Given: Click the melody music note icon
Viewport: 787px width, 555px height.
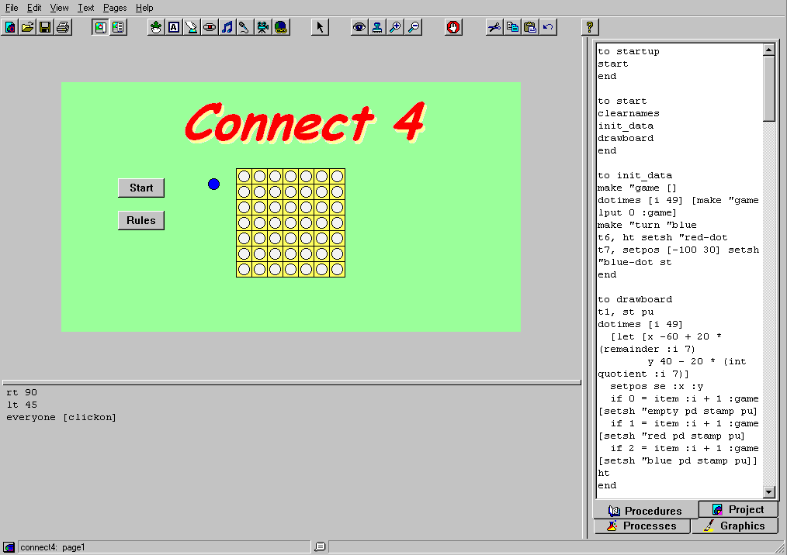Looking at the screenshot, I should (227, 27).
